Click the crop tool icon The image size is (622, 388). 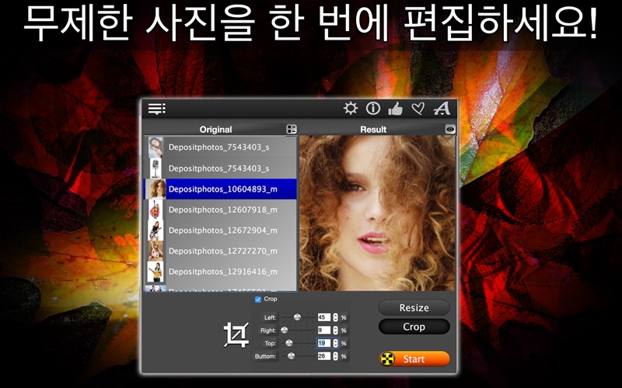pos(236,334)
